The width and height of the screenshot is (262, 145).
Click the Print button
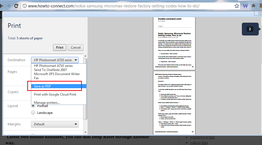[60, 48]
